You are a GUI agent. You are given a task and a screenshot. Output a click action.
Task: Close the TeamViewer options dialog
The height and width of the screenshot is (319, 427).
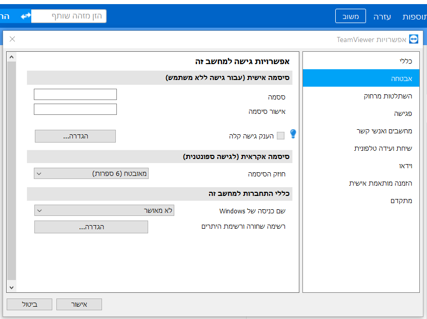(x=12, y=39)
